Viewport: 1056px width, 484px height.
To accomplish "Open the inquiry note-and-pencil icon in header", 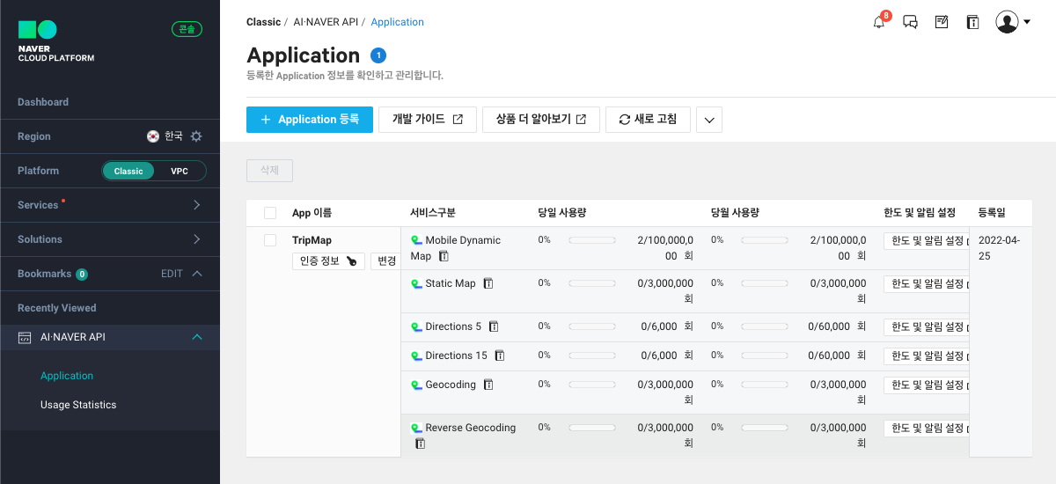I will [x=942, y=22].
